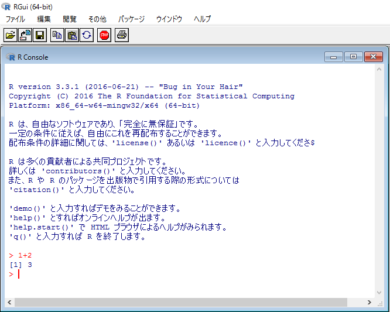Click the window resize grip corner

coord(381,304)
